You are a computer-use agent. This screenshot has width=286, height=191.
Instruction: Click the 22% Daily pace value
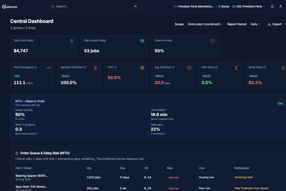pos(155,129)
